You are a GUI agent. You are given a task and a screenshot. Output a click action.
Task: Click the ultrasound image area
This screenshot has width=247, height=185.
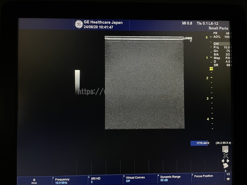point(144,83)
